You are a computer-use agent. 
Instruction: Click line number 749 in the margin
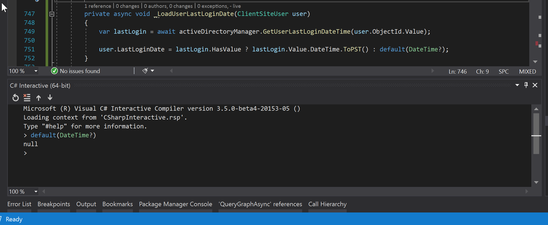coord(28,32)
